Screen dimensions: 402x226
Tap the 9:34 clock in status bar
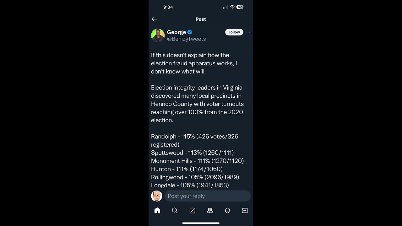point(168,7)
